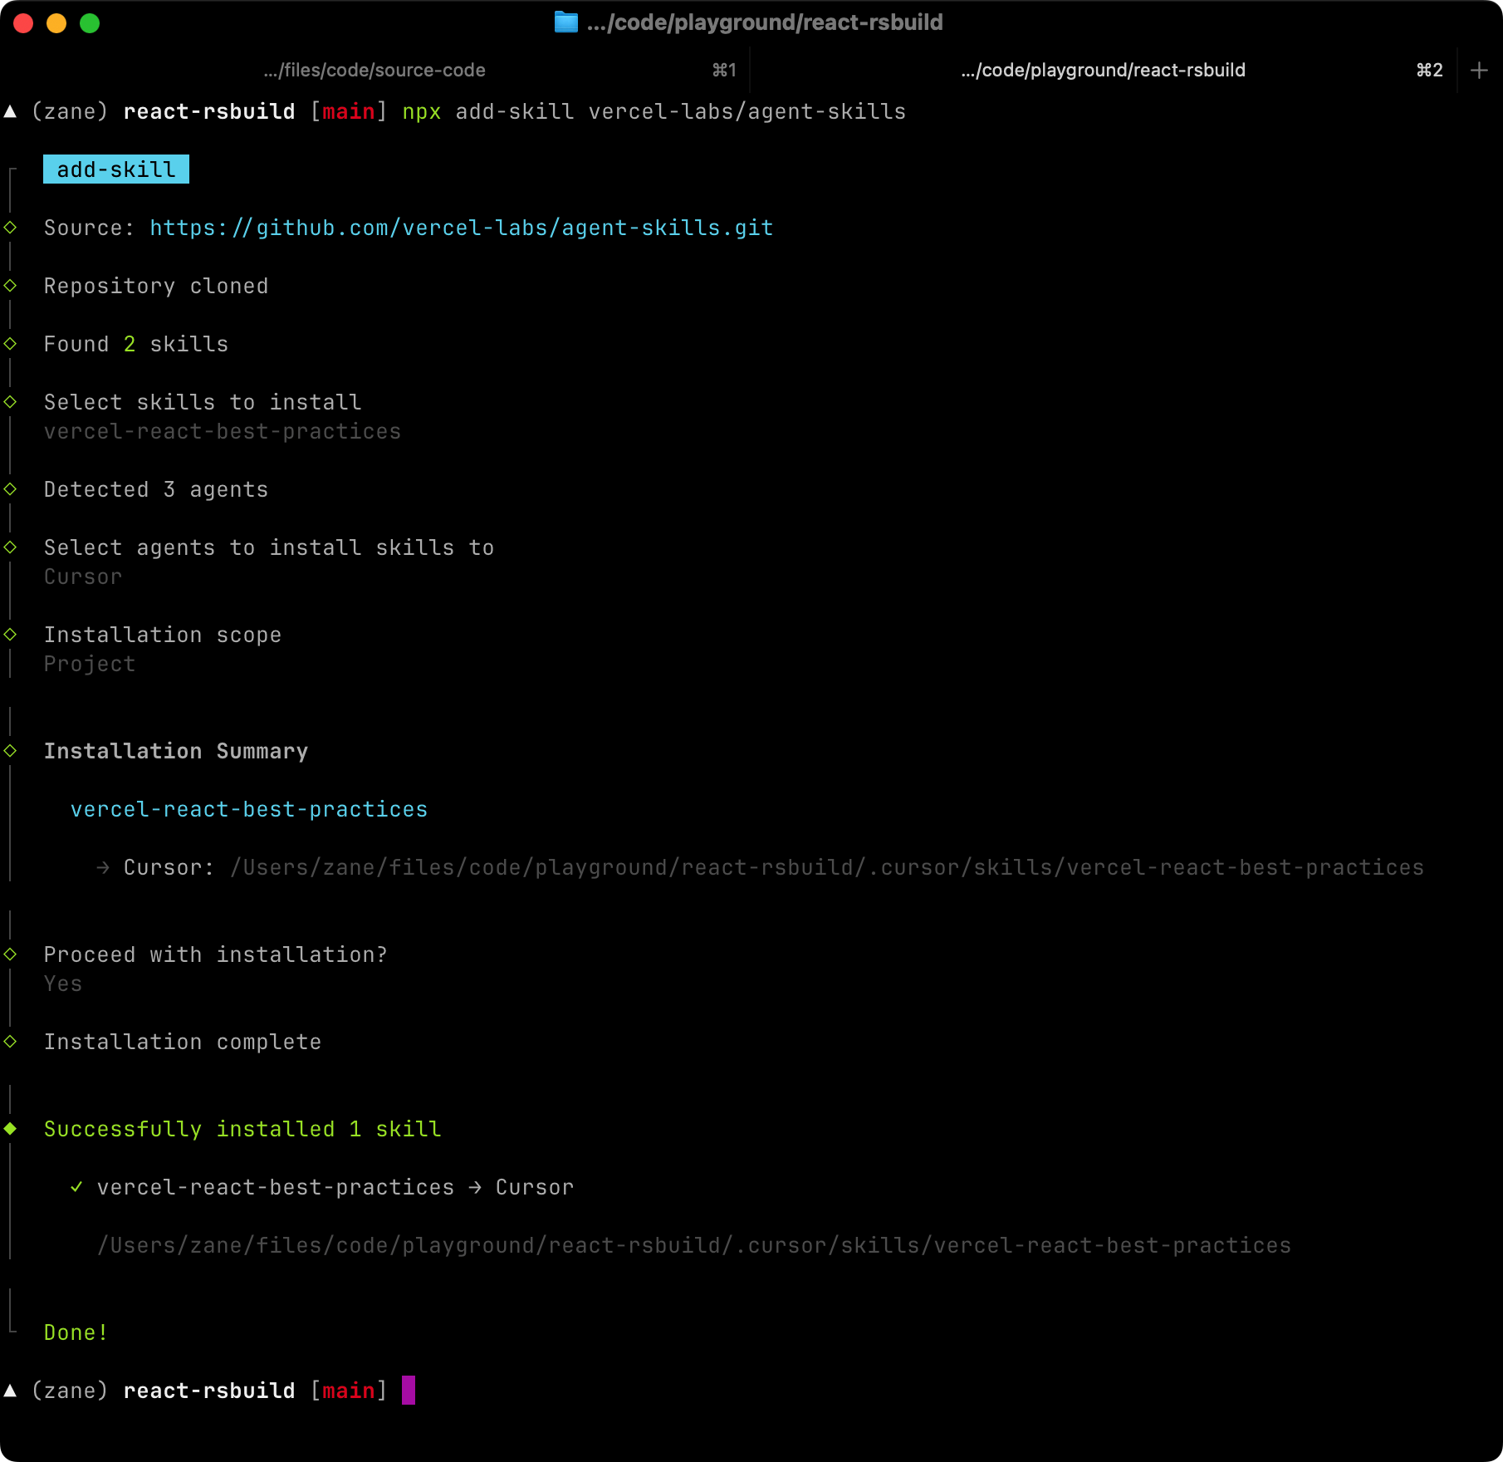Click the folder icon in the title bar
1503x1462 pixels.
[x=565, y=22]
